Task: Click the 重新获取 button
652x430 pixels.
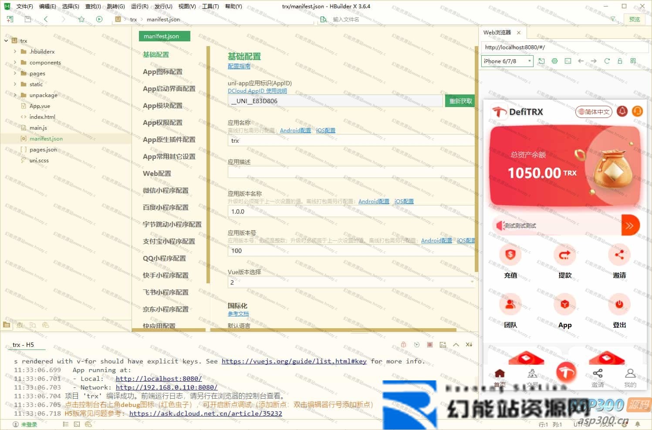Action: pos(460,101)
